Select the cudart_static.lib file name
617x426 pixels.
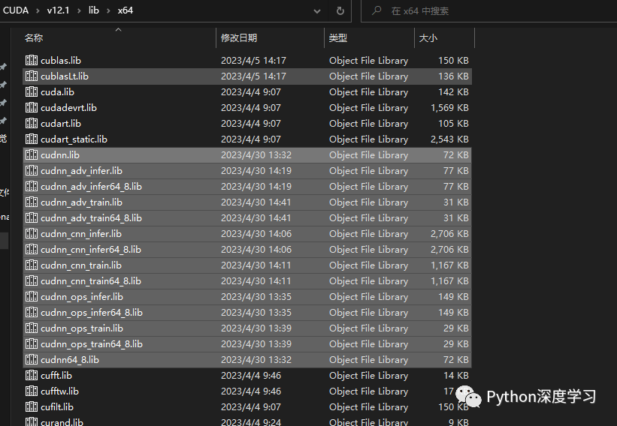[74, 139]
